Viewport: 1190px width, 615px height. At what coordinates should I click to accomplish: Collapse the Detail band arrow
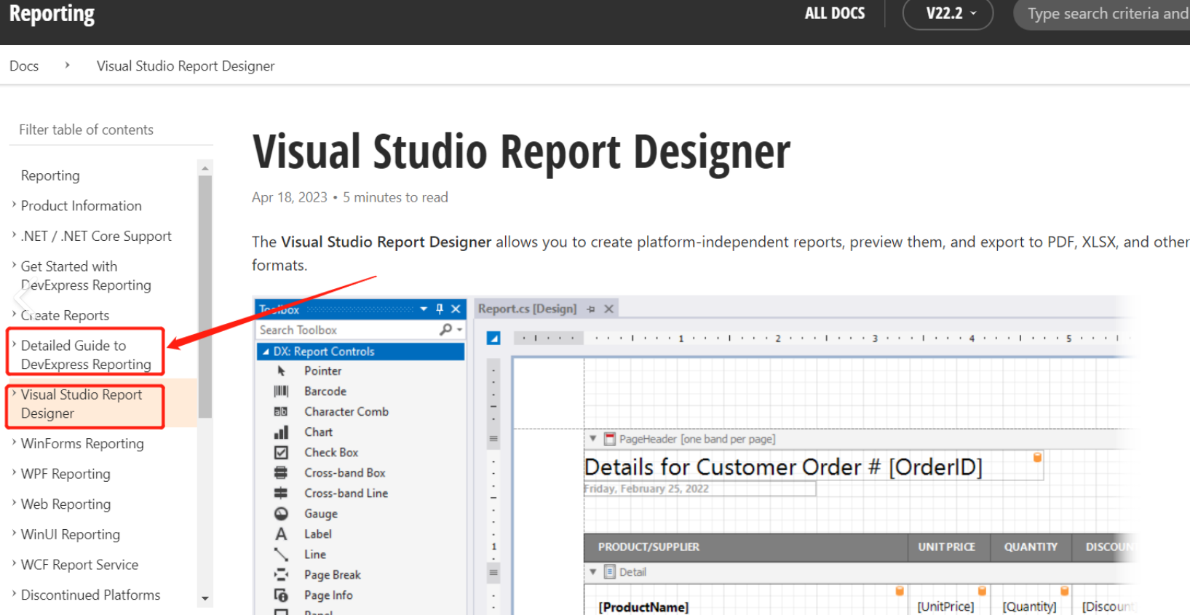(x=593, y=571)
